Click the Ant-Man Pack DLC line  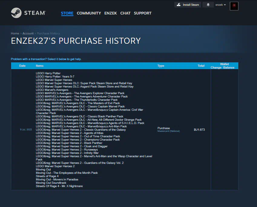pyautogui.click(x=81, y=126)
